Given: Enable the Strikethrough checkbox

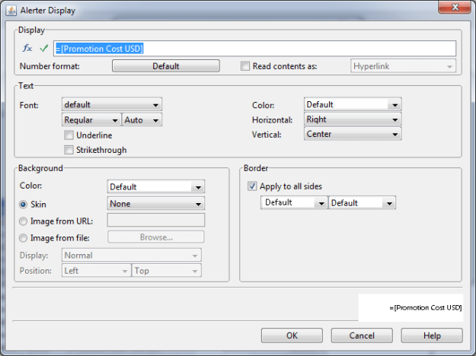Looking at the screenshot, I should click(x=69, y=150).
